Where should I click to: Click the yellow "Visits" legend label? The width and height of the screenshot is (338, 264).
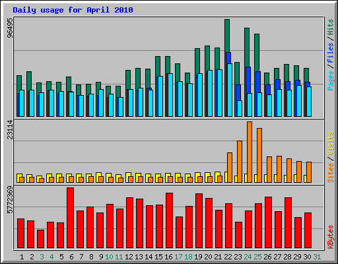click(331, 143)
